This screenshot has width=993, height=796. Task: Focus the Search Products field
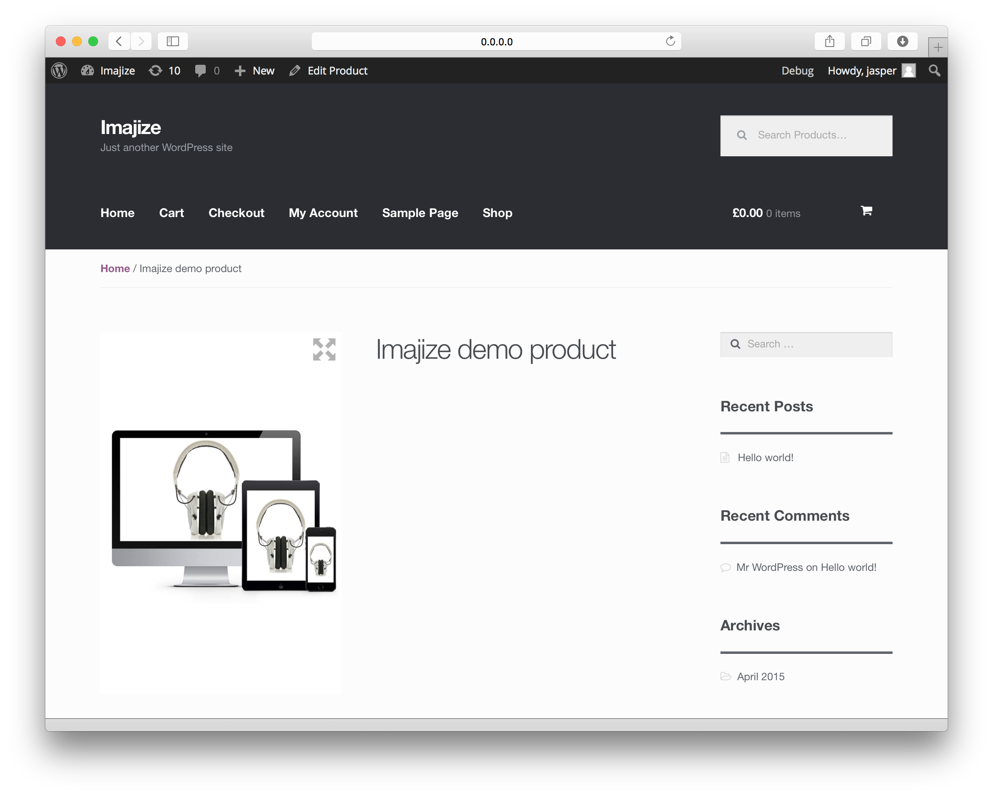[x=806, y=135]
